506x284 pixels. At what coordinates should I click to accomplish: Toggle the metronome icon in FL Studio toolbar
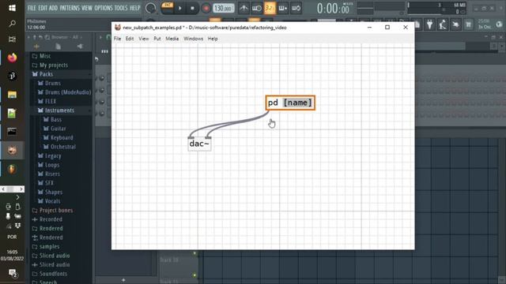[x=244, y=9]
